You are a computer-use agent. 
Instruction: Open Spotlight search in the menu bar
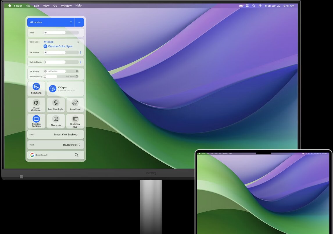click(x=254, y=6)
